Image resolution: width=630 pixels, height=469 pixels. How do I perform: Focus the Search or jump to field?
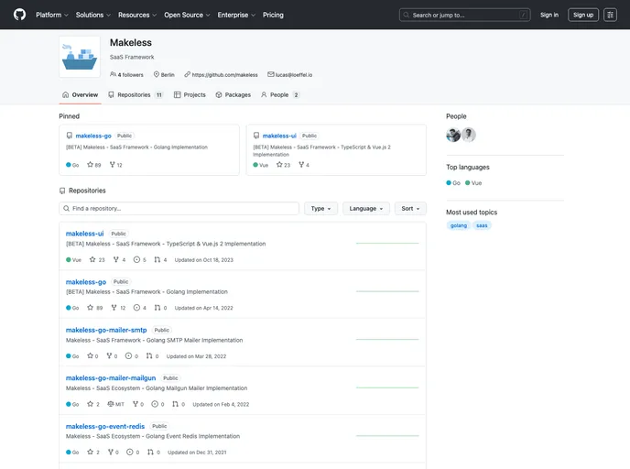point(464,15)
